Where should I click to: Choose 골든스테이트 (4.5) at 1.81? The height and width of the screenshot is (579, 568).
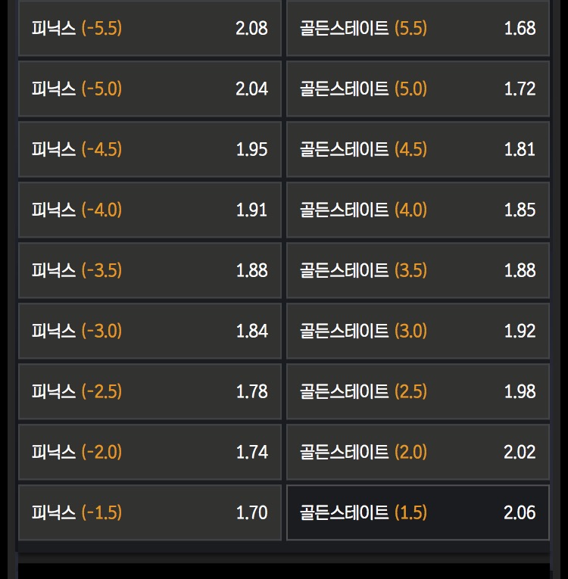tap(417, 149)
